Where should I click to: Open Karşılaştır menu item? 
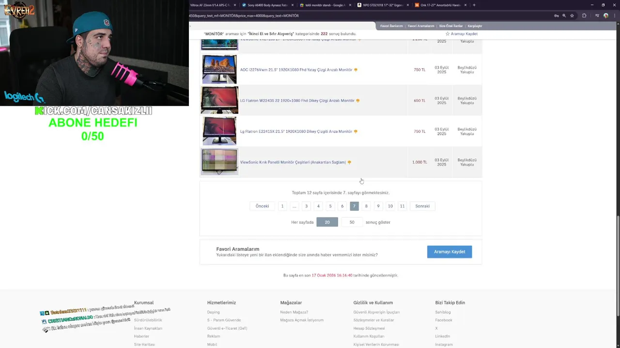[475, 26]
